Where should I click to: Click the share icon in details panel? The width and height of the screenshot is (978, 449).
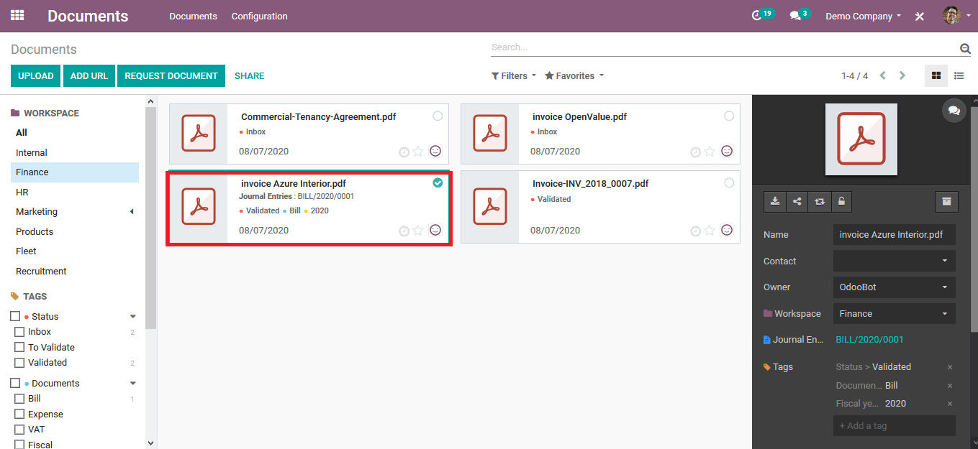797,202
